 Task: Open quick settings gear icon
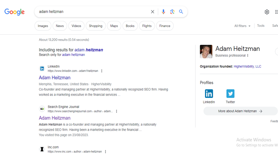point(267,12)
